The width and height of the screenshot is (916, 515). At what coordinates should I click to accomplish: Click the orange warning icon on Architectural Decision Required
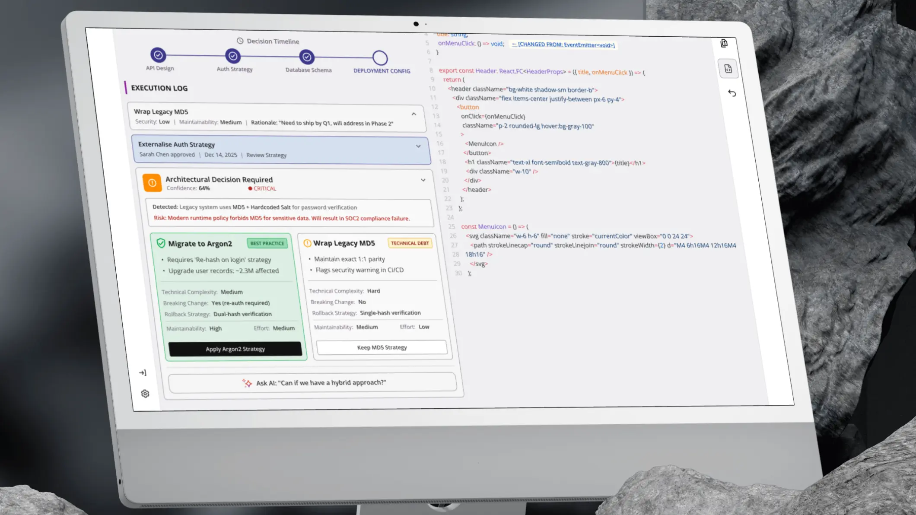click(152, 182)
